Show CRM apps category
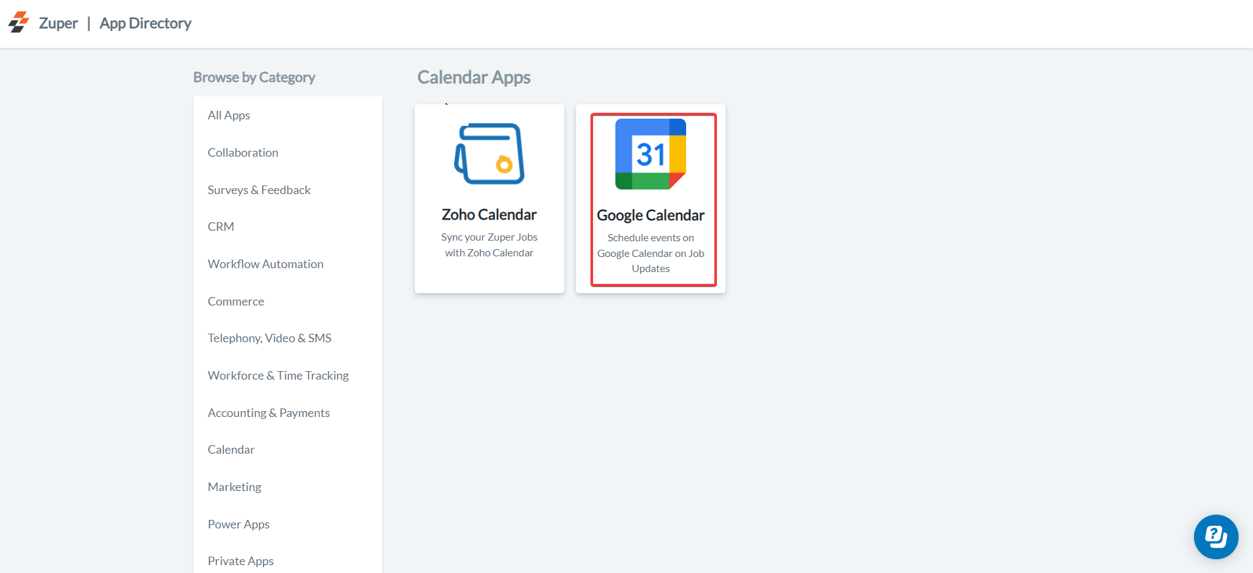The width and height of the screenshot is (1253, 573). click(221, 227)
